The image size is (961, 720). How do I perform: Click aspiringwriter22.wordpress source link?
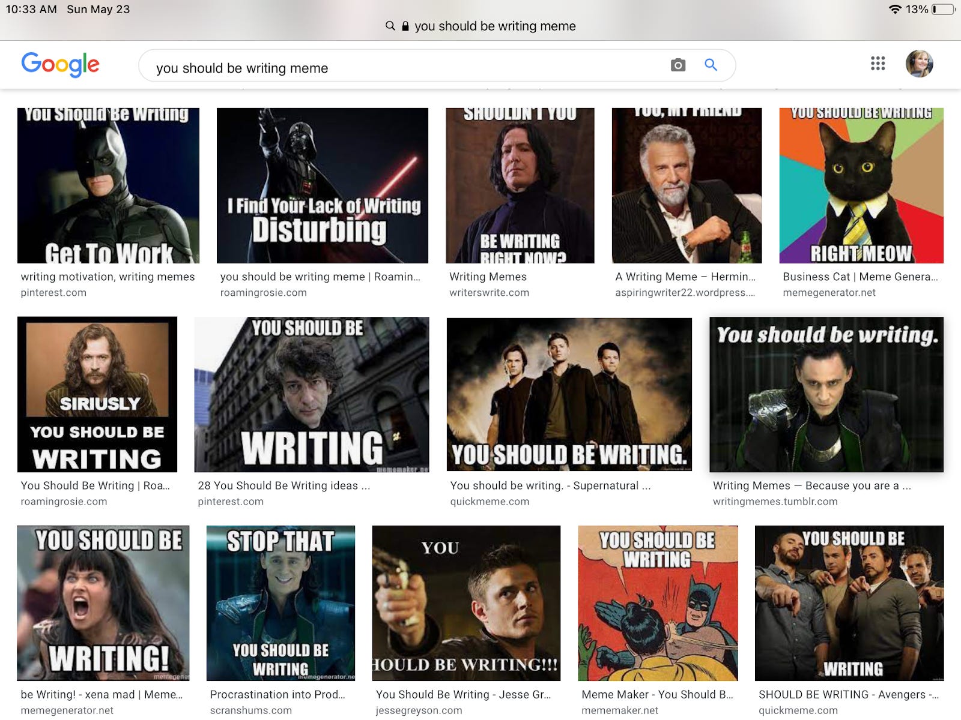[x=685, y=293]
